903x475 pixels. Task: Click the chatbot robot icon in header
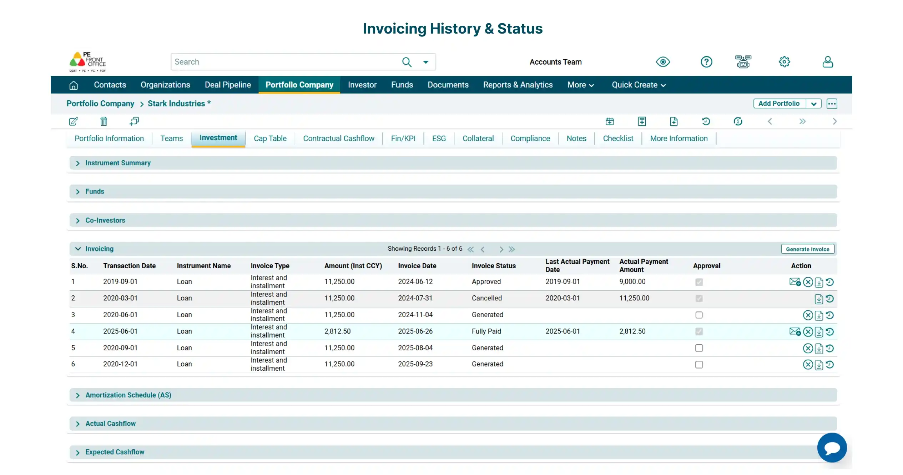point(743,62)
